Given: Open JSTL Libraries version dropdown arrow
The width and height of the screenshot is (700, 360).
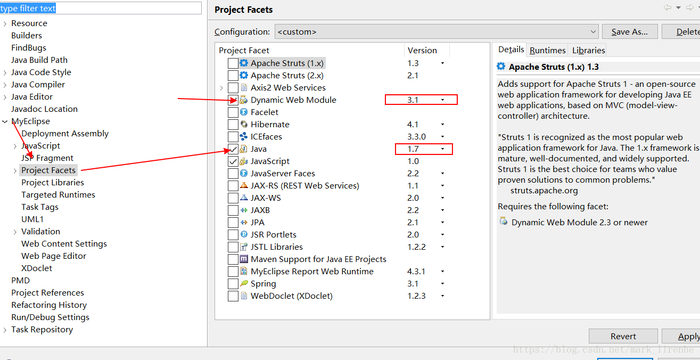Looking at the screenshot, I should 442,247.
